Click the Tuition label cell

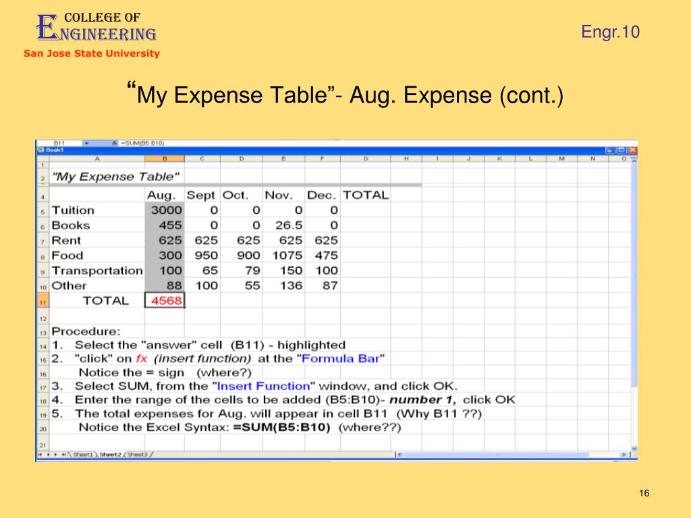(x=97, y=210)
